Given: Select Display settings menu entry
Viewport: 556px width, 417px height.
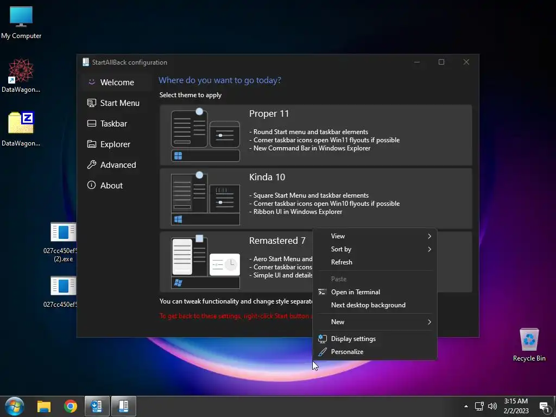Looking at the screenshot, I should [375, 339].
